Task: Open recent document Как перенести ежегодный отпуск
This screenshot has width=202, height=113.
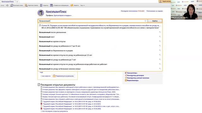Action: (x=81, y=87)
